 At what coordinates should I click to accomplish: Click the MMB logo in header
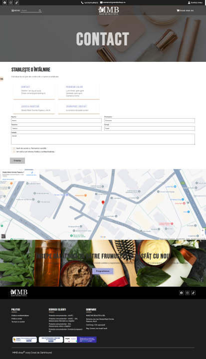(x=109, y=10)
